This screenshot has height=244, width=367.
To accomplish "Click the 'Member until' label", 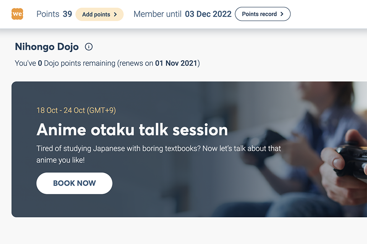I will coord(158,14).
